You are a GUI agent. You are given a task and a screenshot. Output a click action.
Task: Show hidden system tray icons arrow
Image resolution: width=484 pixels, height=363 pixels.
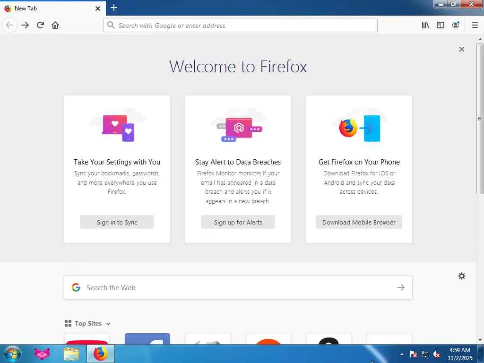pos(402,354)
